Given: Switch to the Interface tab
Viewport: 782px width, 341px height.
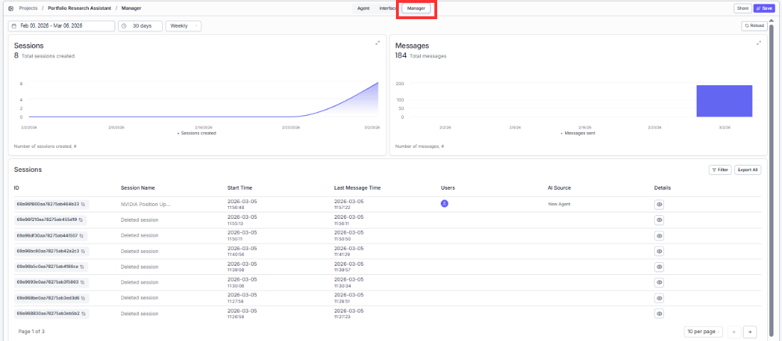Looking at the screenshot, I should click(387, 9).
